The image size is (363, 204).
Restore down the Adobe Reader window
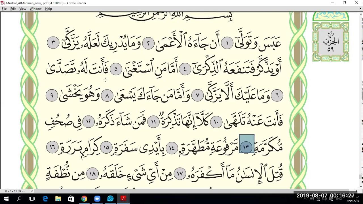[x=344, y=3]
